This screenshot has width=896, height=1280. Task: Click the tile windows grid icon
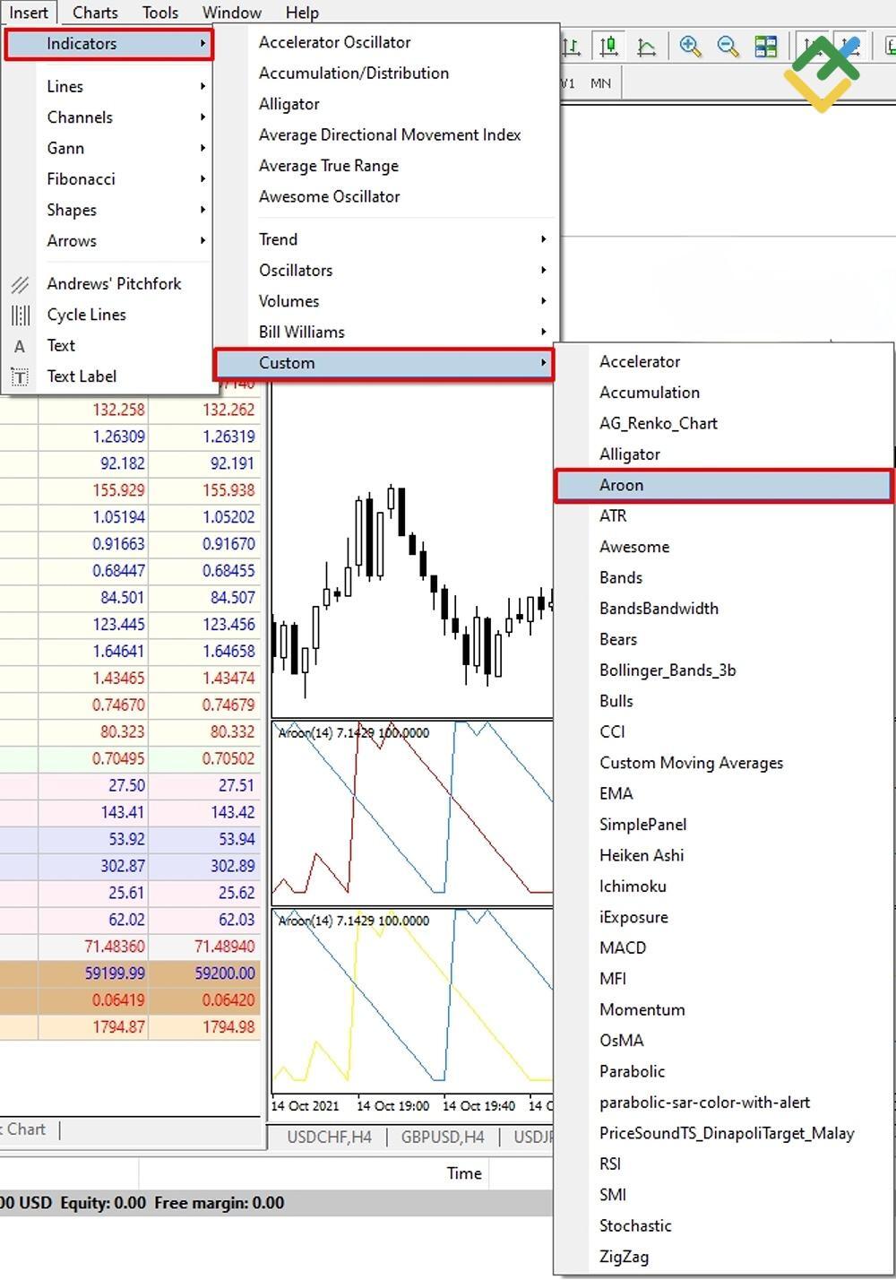[x=765, y=46]
